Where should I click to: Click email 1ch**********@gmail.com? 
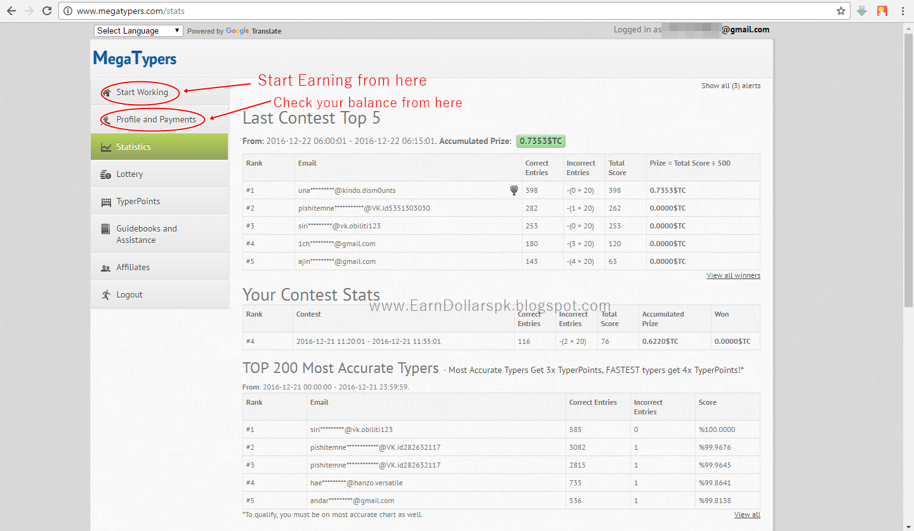pyautogui.click(x=336, y=244)
